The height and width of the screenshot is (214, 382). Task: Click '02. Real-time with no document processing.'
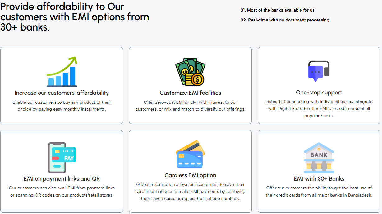point(285,20)
